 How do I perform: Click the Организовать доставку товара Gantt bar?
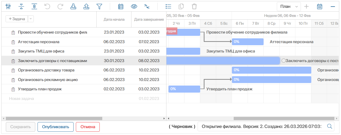pos(271,70)
